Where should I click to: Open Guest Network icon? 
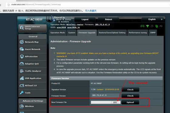point(22,49)
